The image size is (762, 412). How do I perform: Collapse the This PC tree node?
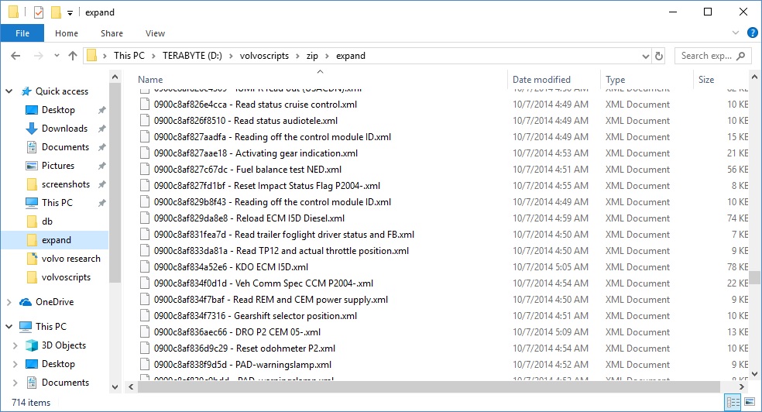(9, 327)
